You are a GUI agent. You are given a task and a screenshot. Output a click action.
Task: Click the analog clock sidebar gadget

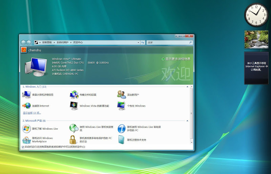point(256,15)
